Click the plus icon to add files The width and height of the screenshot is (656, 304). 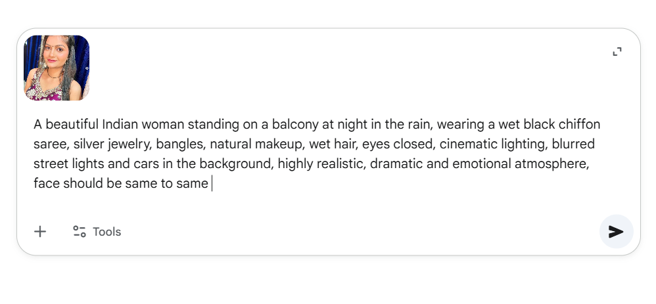(x=40, y=232)
